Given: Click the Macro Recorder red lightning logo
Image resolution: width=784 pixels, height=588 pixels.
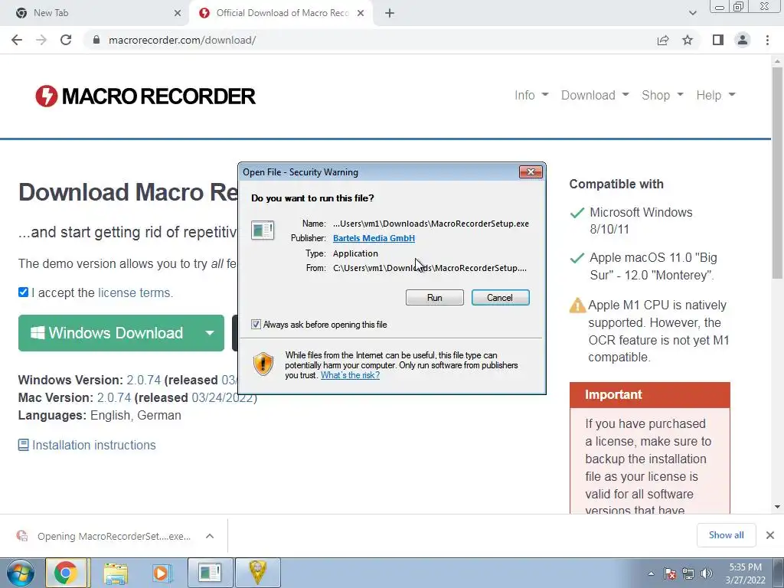Looking at the screenshot, I should tap(47, 96).
